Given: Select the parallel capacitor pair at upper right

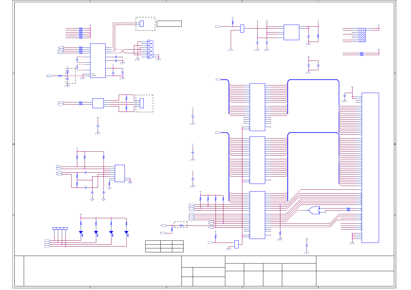Looking at the screenshot, I should point(313,65).
